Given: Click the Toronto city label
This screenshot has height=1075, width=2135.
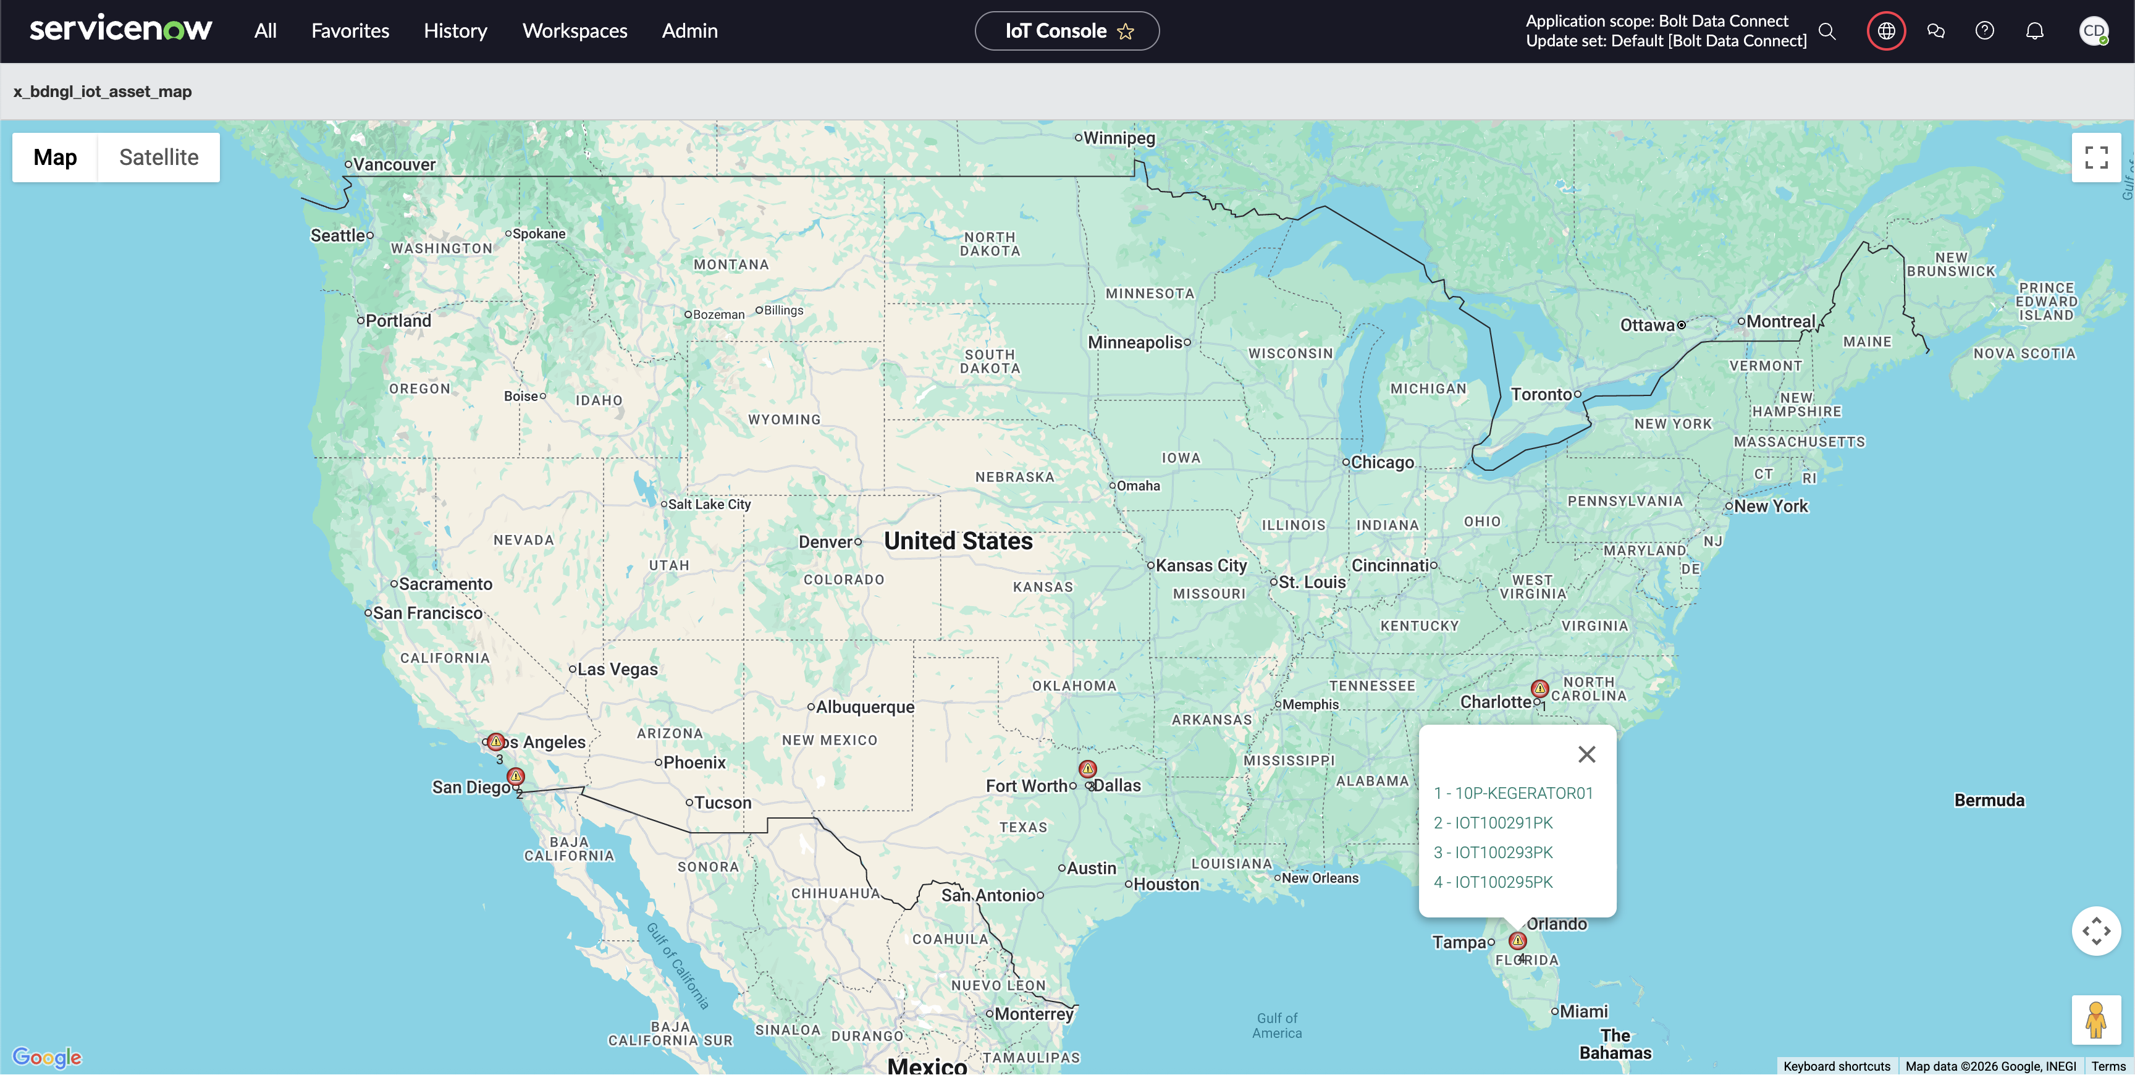Looking at the screenshot, I should point(1541,395).
